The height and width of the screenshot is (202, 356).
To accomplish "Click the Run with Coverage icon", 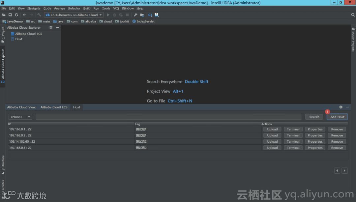I will [121, 15].
